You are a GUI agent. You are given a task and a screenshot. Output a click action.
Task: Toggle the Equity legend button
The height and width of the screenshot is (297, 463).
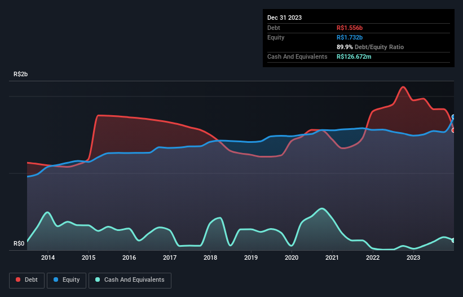tap(67, 280)
